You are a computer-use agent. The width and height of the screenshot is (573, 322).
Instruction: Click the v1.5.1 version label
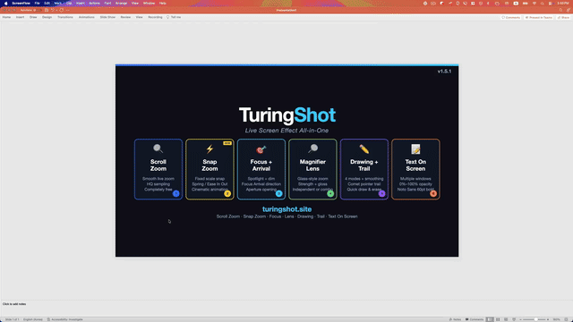coord(444,72)
